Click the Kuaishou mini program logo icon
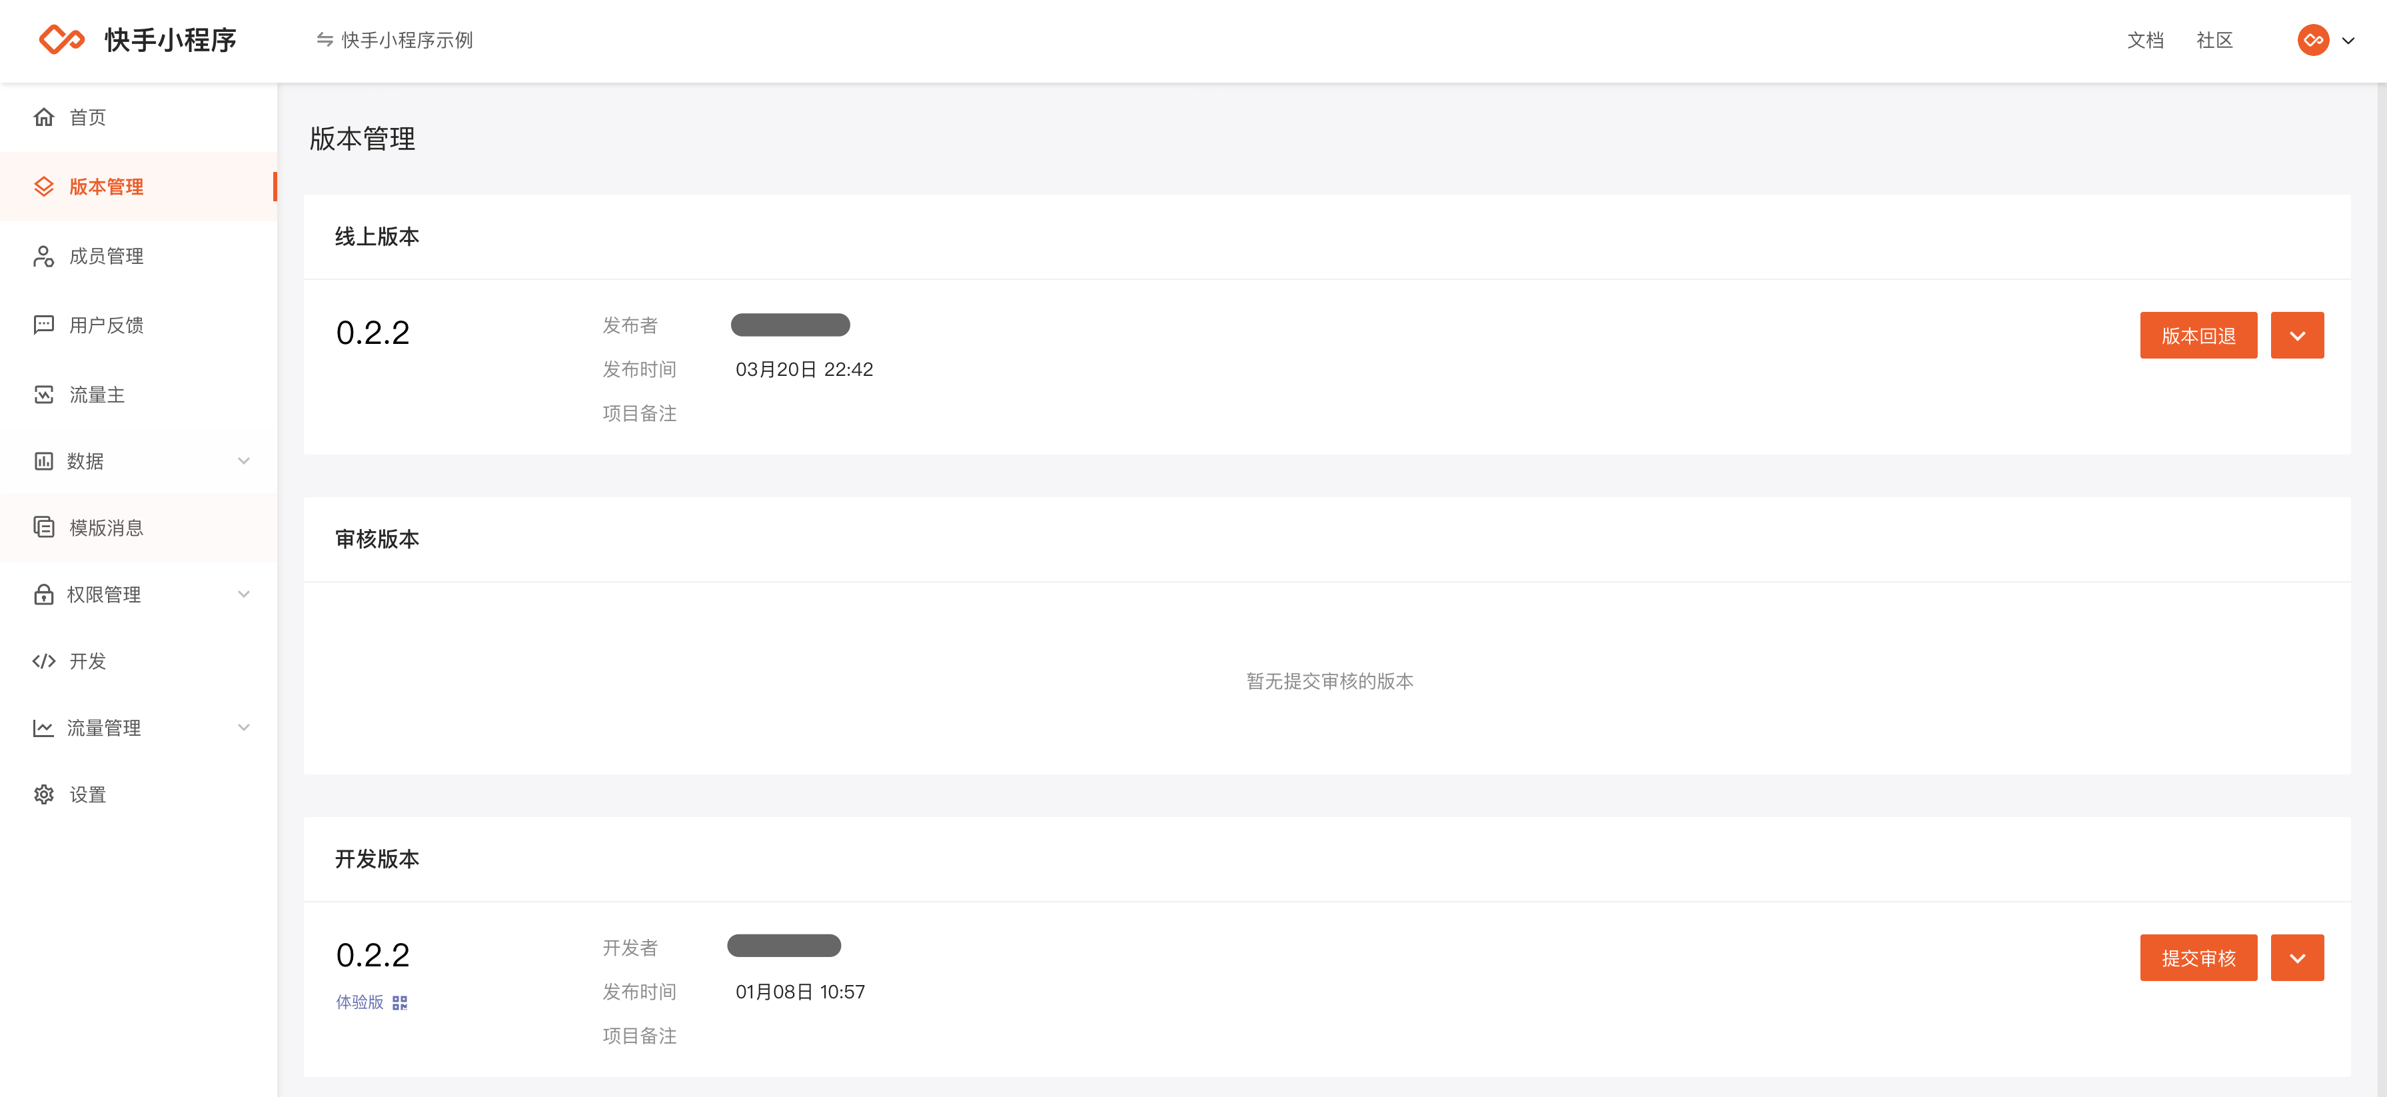The height and width of the screenshot is (1097, 2387). pyautogui.click(x=61, y=40)
